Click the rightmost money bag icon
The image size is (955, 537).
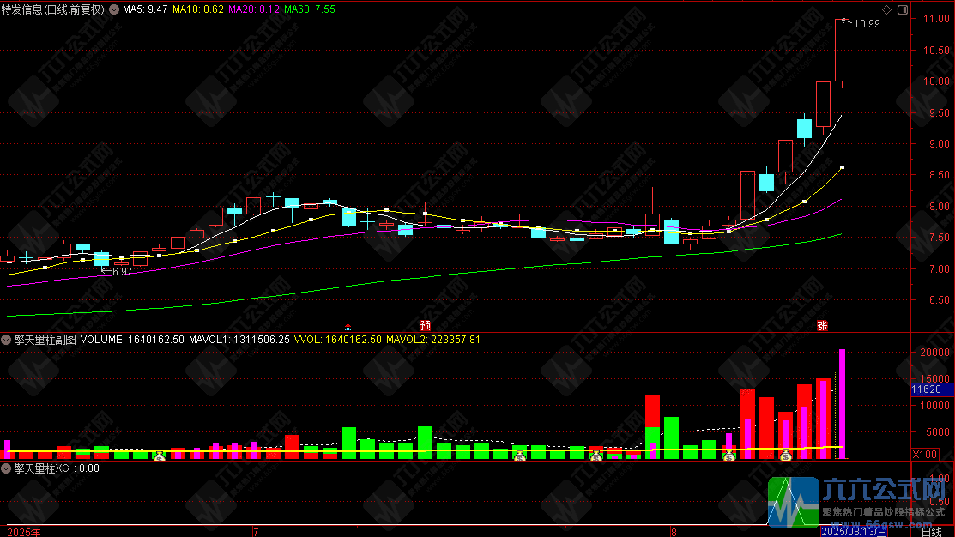pyautogui.click(x=786, y=454)
